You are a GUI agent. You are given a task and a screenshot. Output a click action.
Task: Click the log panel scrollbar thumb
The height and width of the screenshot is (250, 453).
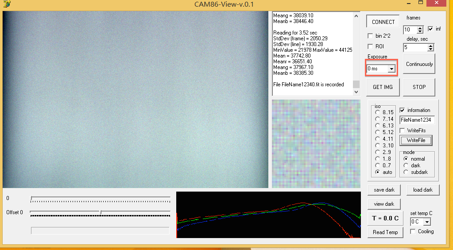[x=356, y=84]
